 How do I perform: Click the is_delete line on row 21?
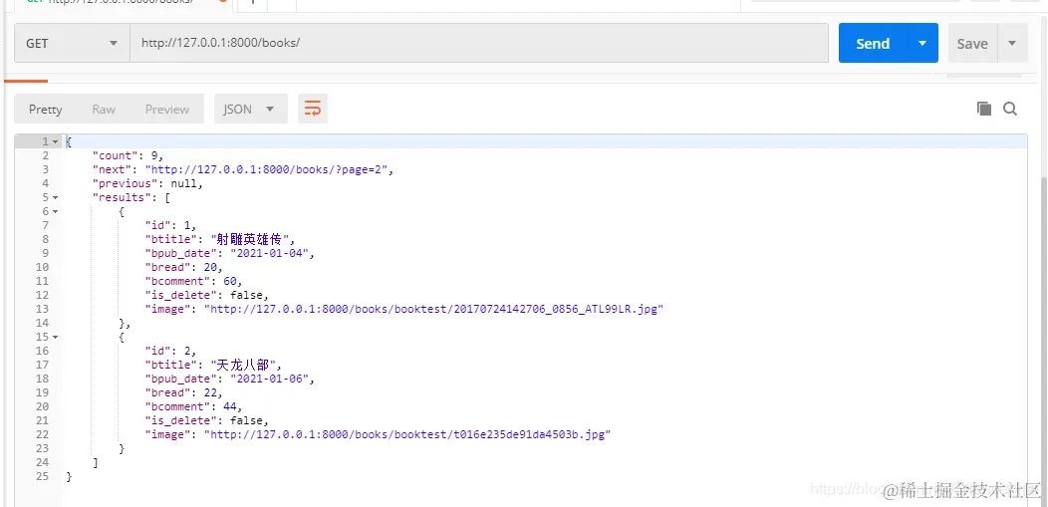206,420
